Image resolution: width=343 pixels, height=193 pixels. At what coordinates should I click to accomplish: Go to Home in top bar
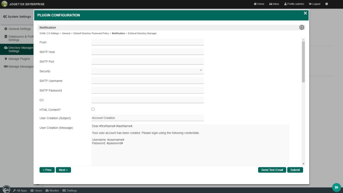tap(259, 4)
